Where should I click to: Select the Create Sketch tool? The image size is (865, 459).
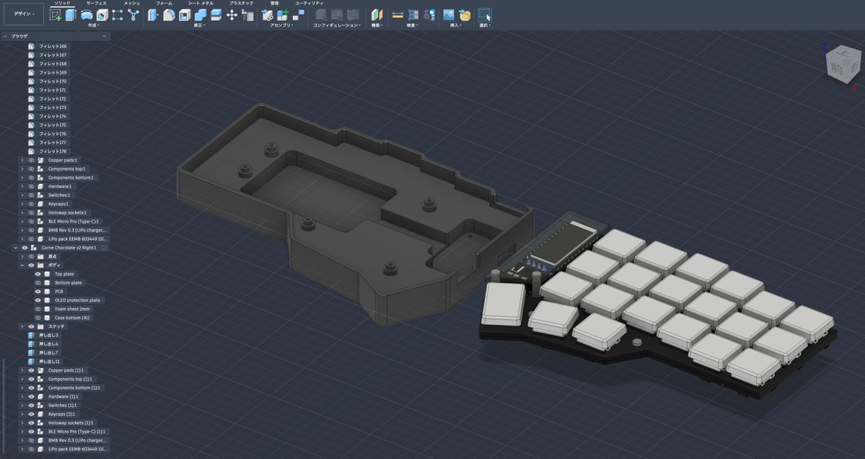pyautogui.click(x=55, y=15)
